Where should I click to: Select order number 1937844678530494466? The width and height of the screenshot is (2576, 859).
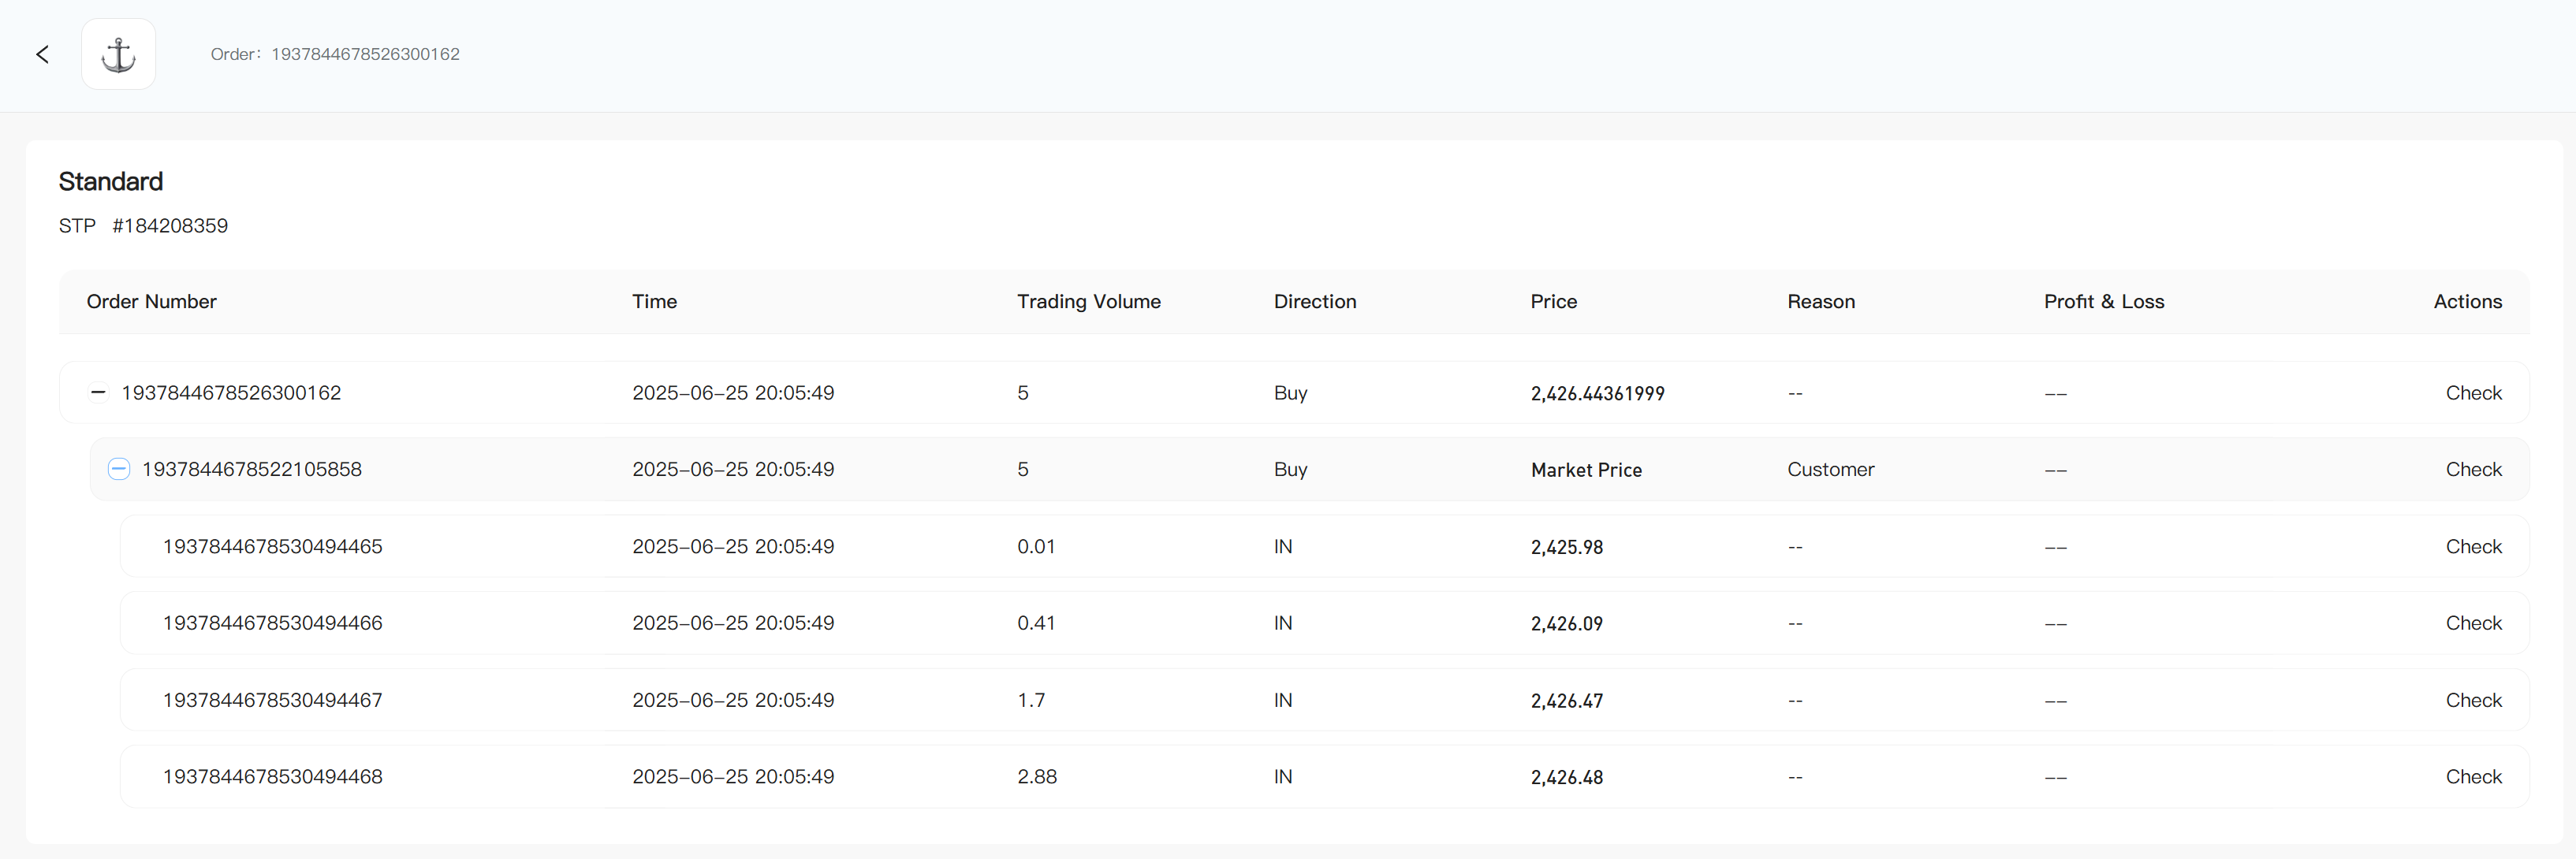click(272, 623)
